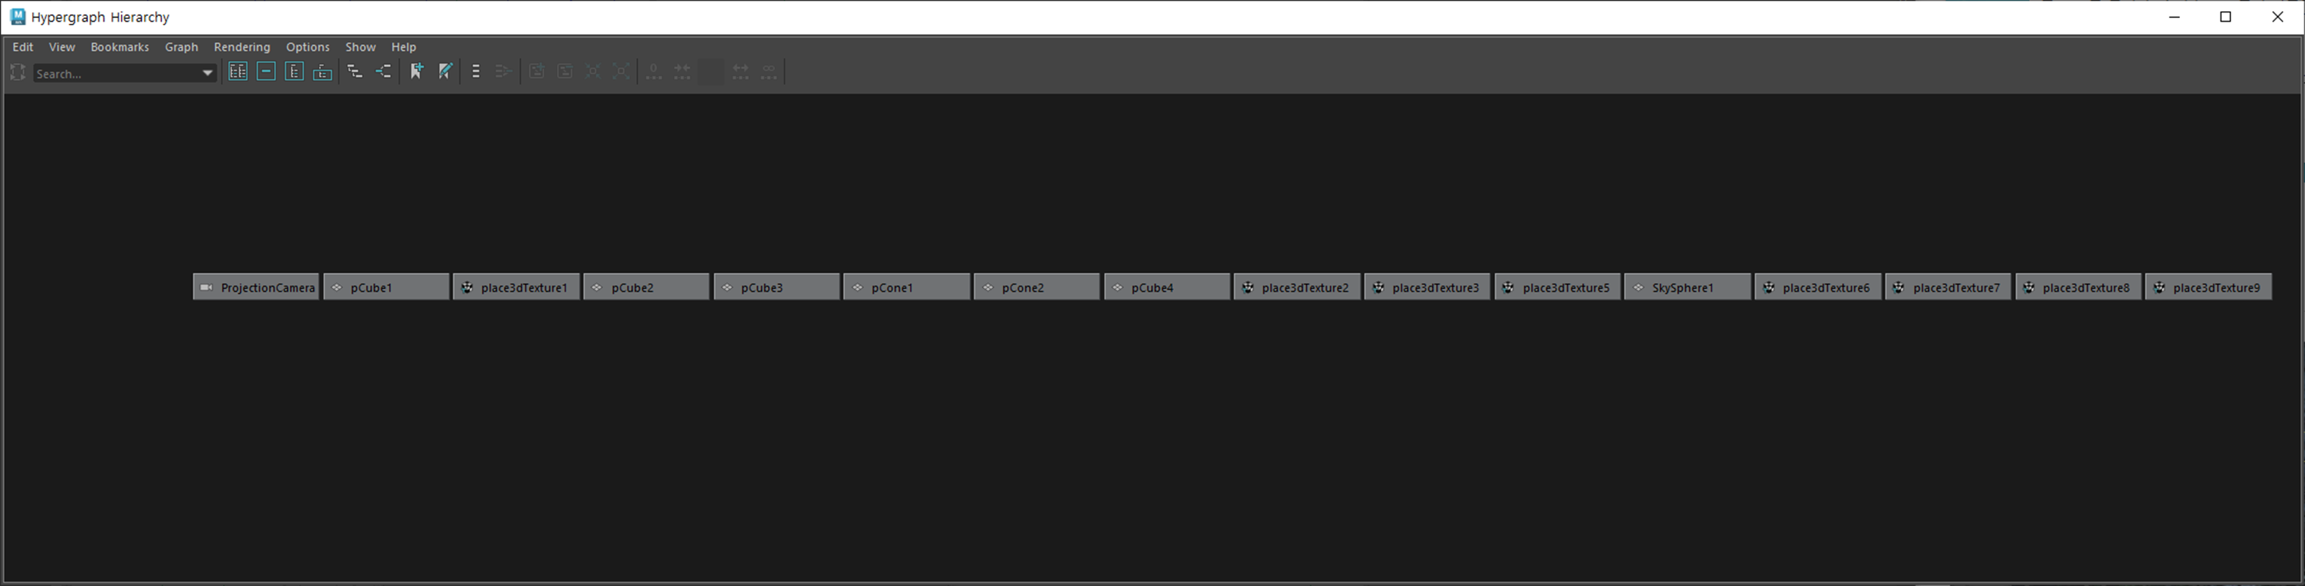The height and width of the screenshot is (586, 2305).
Task: Select the ProjectionCamera node
Action: [x=256, y=287]
